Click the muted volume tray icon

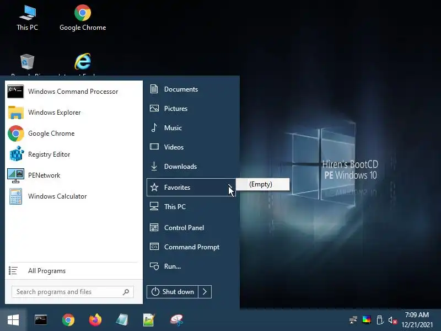pos(392,320)
